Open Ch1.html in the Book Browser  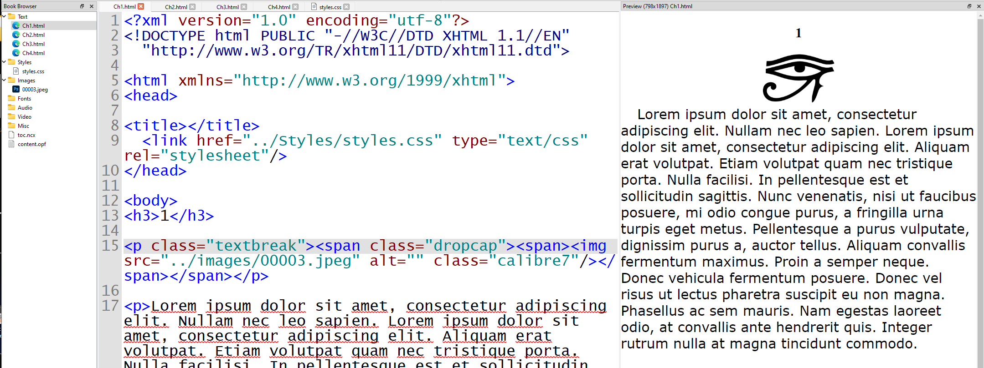pyautogui.click(x=33, y=26)
